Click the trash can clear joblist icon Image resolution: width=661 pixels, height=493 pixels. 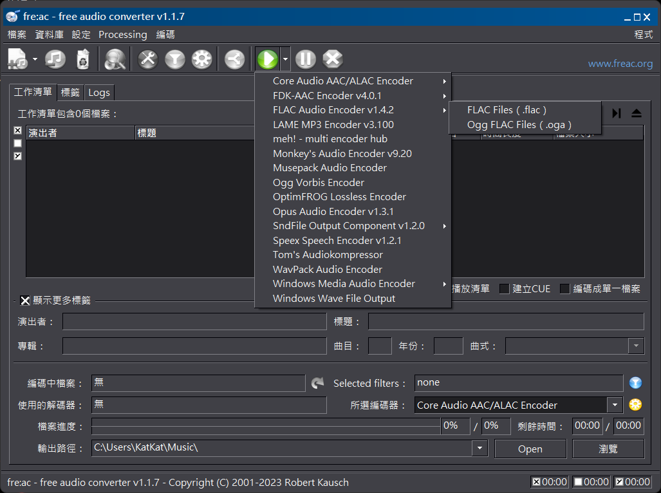pyautogui.click(x=82, y=59)
